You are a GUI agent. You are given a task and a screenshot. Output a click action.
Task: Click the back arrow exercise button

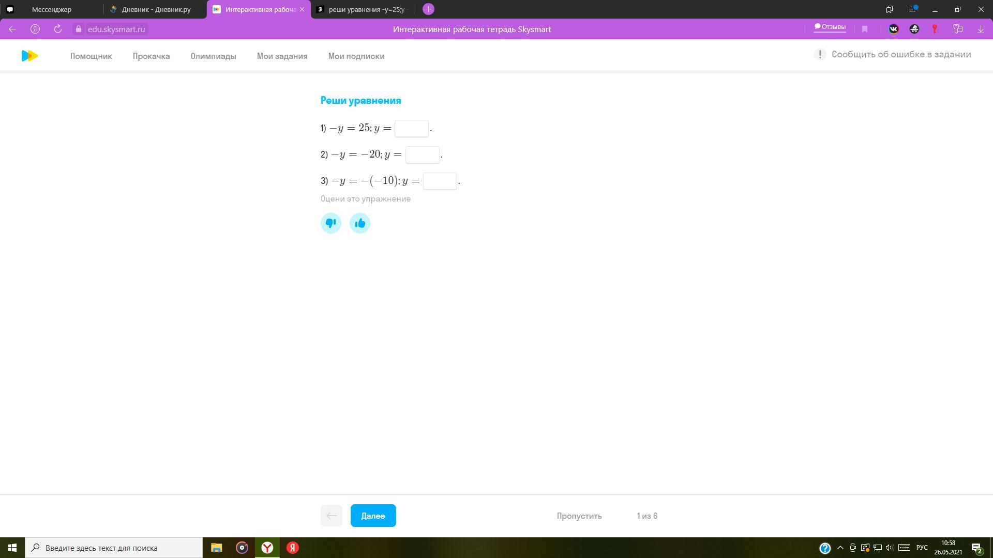(x=332, y=516)
